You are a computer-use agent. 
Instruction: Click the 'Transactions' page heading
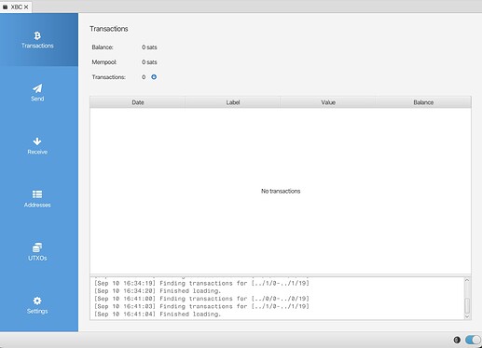(x=109, y=29)
